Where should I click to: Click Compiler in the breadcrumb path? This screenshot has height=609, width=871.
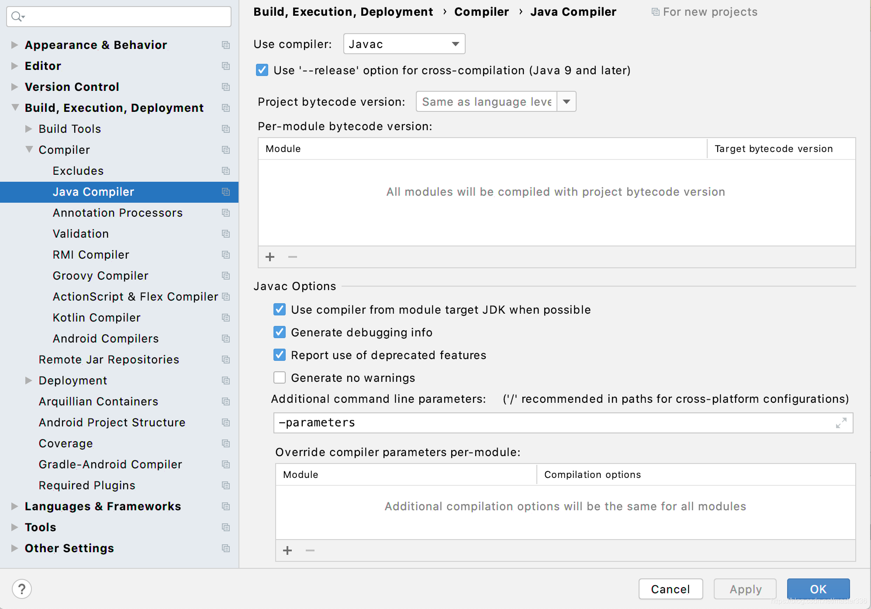(x=481, y=12)
